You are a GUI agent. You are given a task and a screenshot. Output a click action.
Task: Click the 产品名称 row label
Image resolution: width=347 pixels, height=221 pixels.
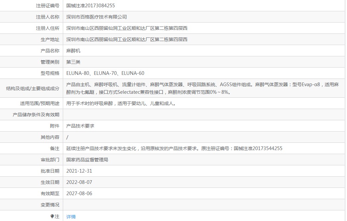point(50,51)
